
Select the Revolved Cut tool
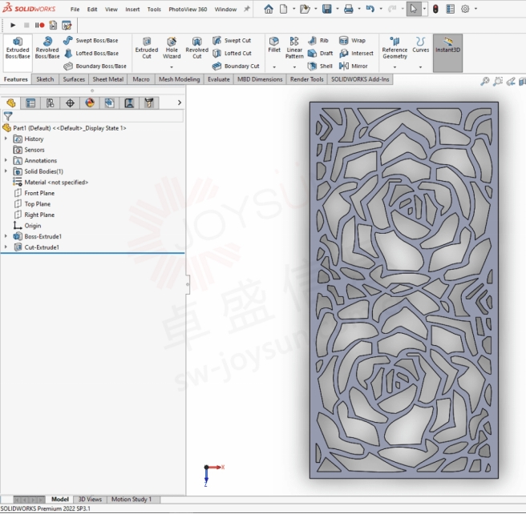tap(197, 49)
